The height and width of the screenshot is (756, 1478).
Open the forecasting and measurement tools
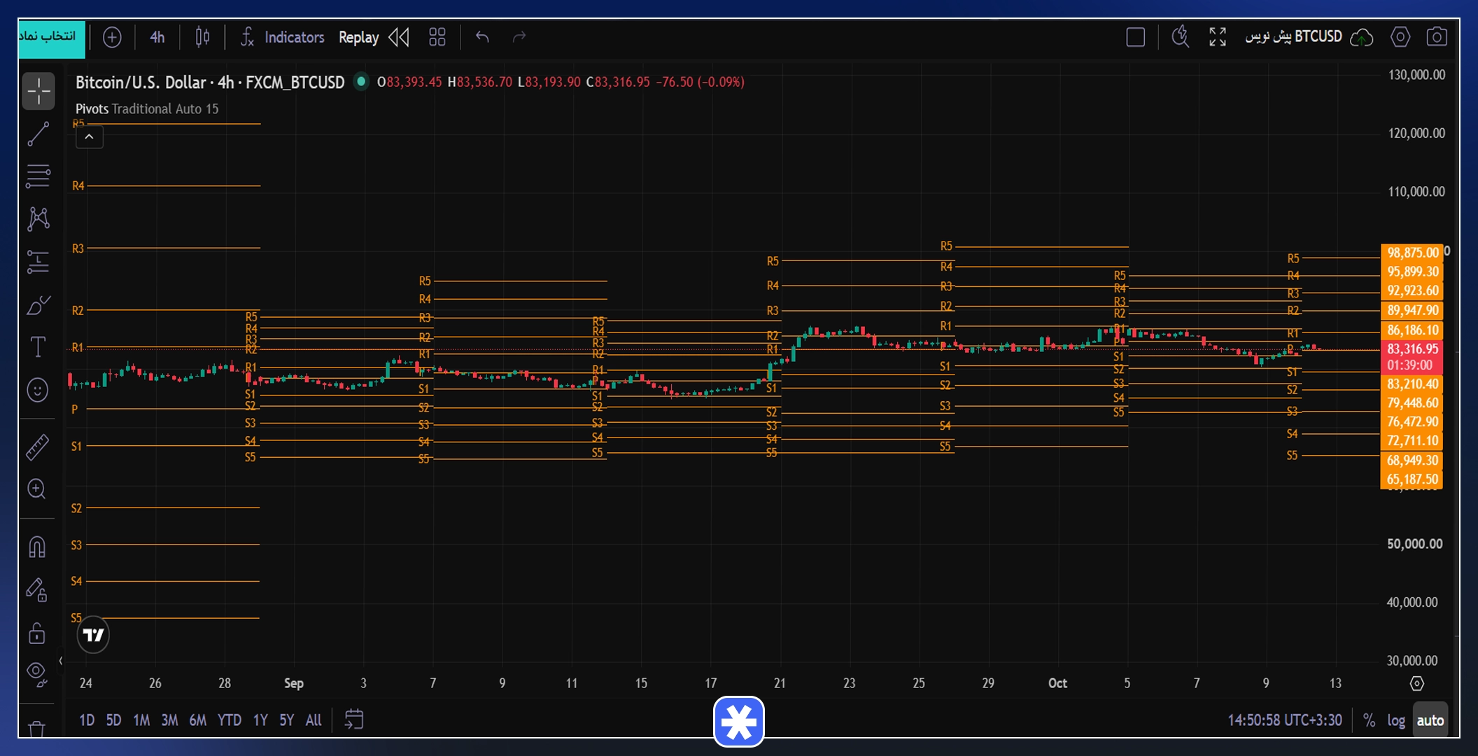click(38, 262)
